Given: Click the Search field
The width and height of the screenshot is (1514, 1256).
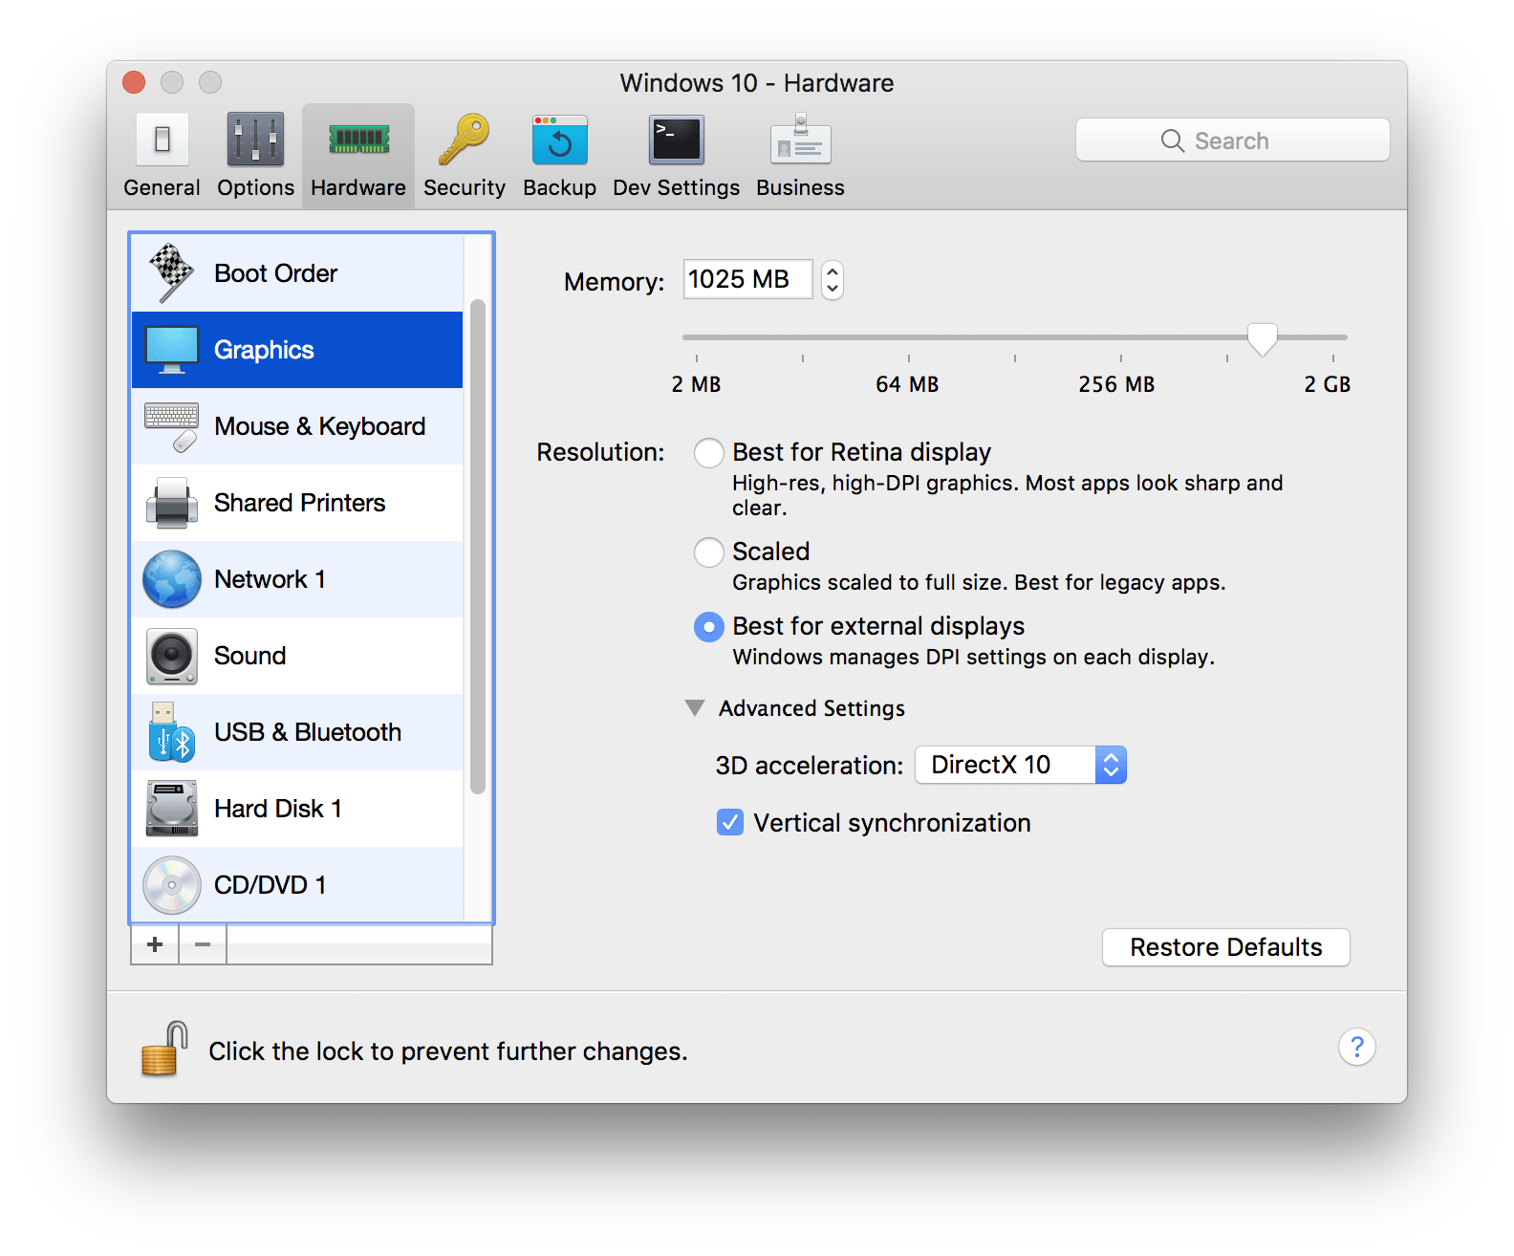Looking at the screenshot, I should (x=1233, y=141).
